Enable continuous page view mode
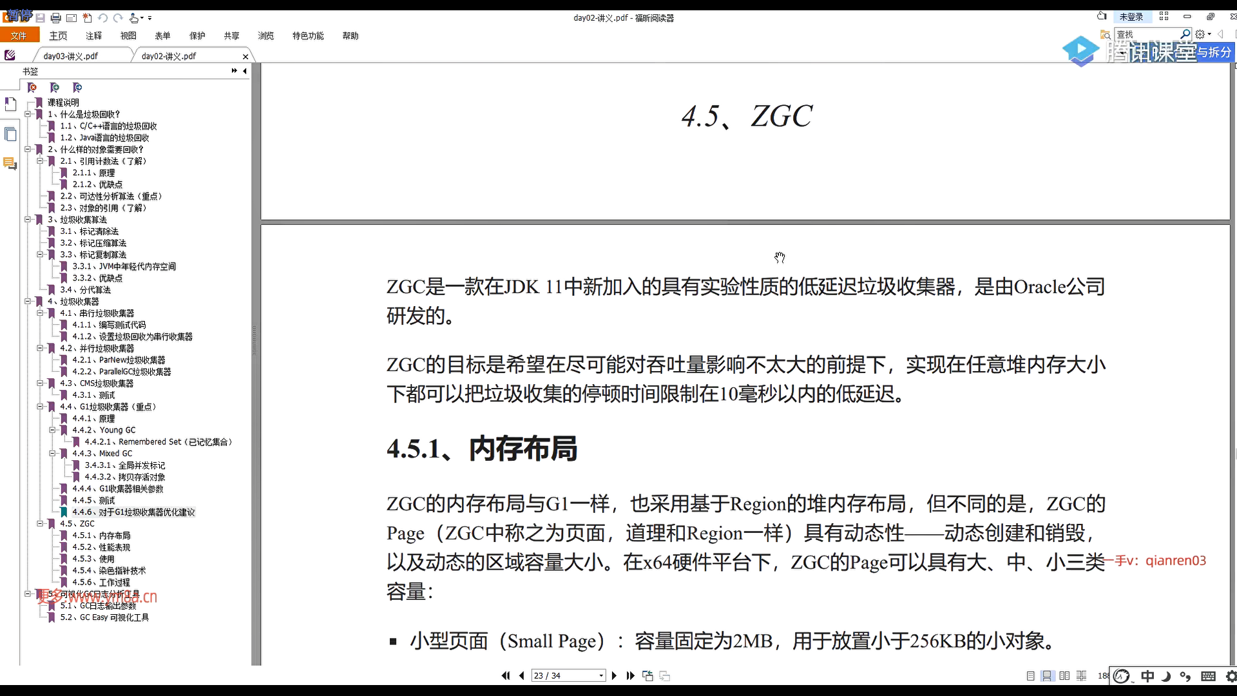Screen dimensions: 1237x696 coord(1047,675)
